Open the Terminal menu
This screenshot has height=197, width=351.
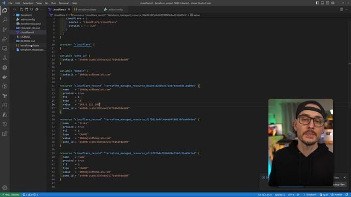click(x=64, y=3)
